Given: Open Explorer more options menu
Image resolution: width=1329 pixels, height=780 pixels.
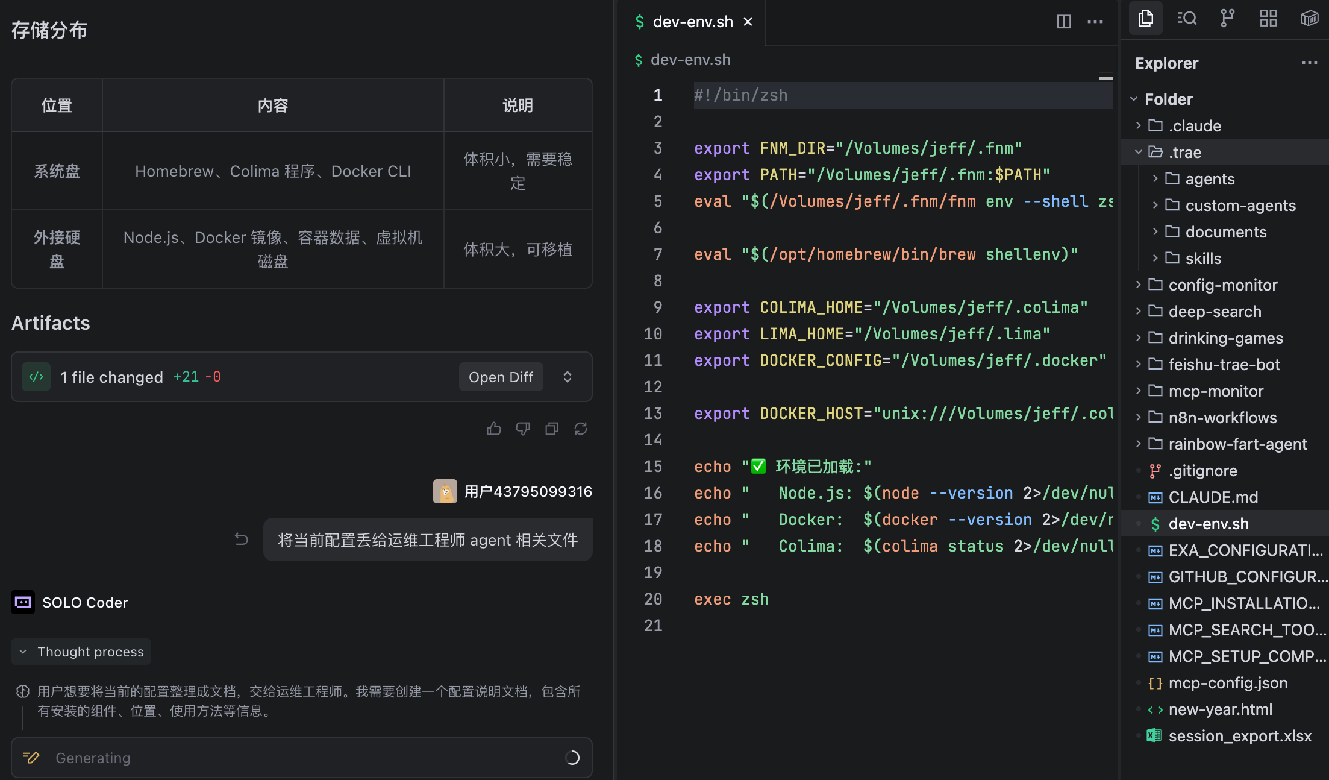Looking at the screenshot, I should [x=1309, y=63].
